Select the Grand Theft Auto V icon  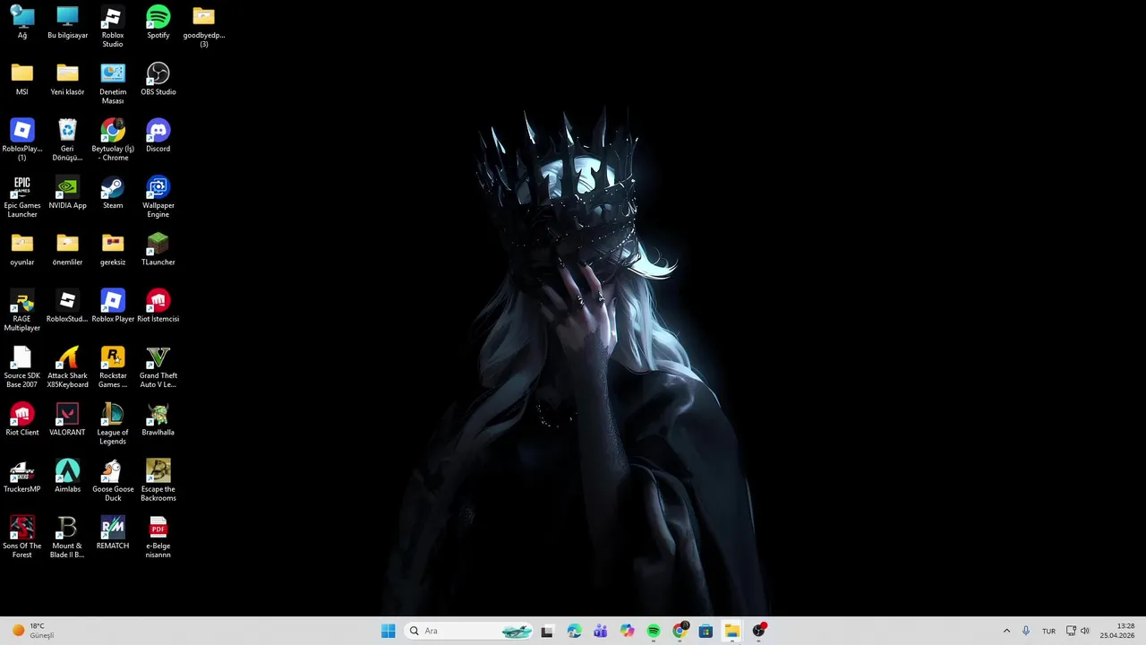(158, 367)
